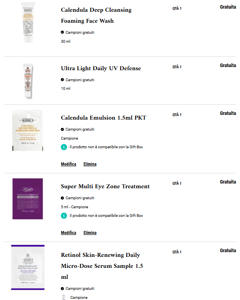Screen dimensions: 240x300
Task: View the Calendula Emulsion sachet image
Action: [27, 130]
